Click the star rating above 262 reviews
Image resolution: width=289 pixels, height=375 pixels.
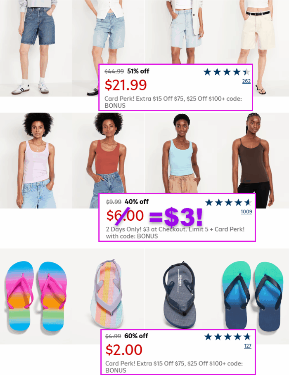click(x=227, y=72)
